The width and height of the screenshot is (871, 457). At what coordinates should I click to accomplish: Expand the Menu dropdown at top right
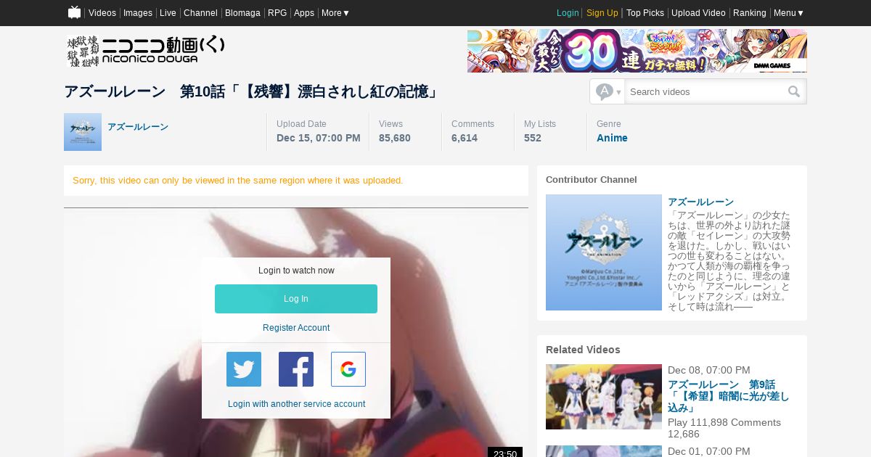click(x=789, y=13)
